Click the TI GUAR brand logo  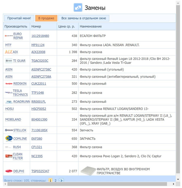[9, 61]
